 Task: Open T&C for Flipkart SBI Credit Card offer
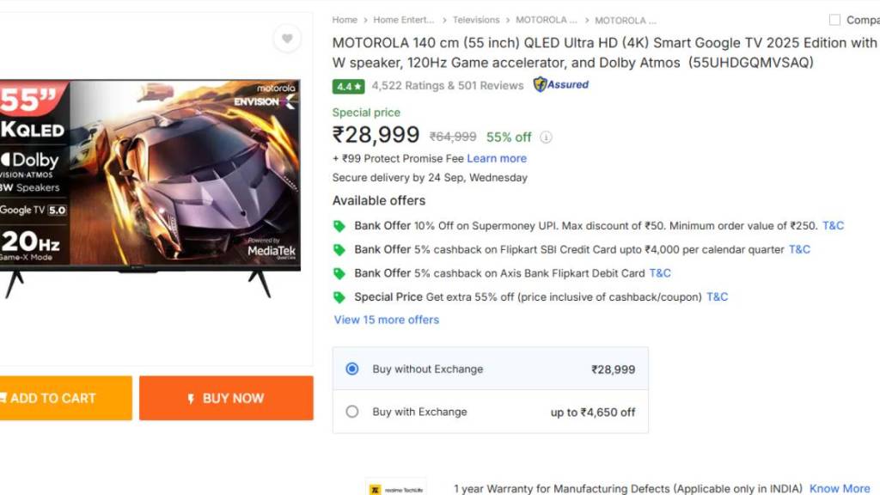tap(799, 250)
